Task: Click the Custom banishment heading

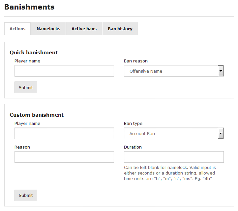Action: click(37, 115)
